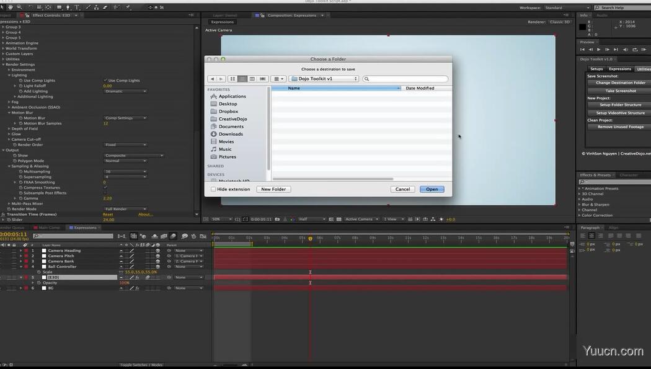
Task: Toggle 3D layer switch for Camera Heading
Action: [x=157, y=251]
